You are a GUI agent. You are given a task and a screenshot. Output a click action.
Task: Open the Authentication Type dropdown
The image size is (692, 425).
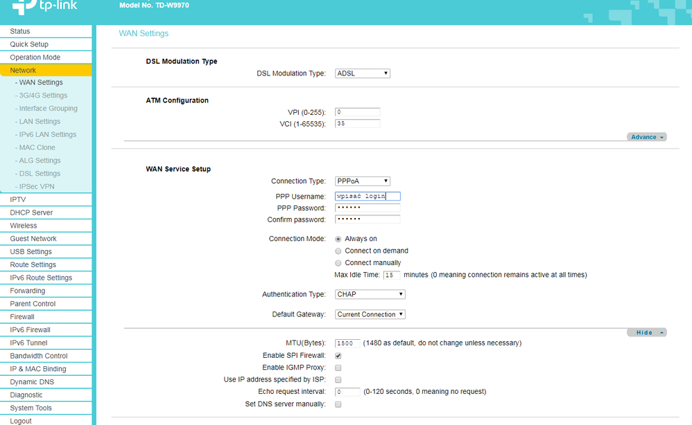(x=370, y=294)
